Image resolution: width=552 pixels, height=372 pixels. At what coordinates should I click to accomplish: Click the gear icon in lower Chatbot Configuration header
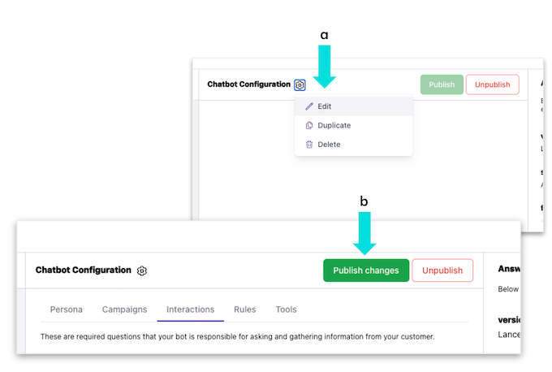pyautogui.click(x=142, y=270)
